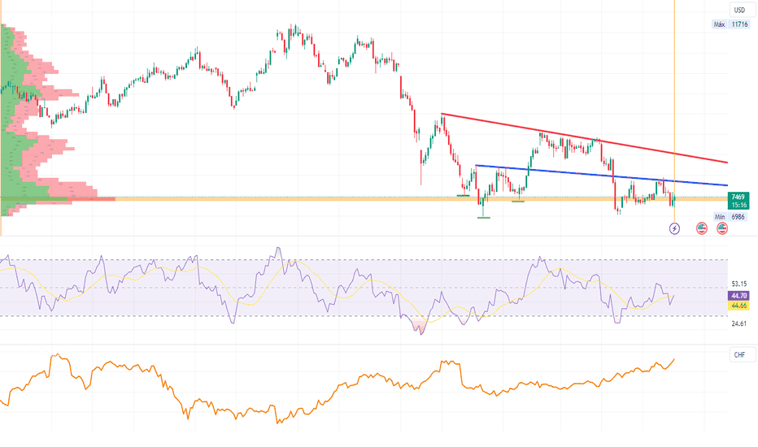Click the yellow 44.66 RSI average label
Screen dimensions: 758x447
[x=739, y=306]
